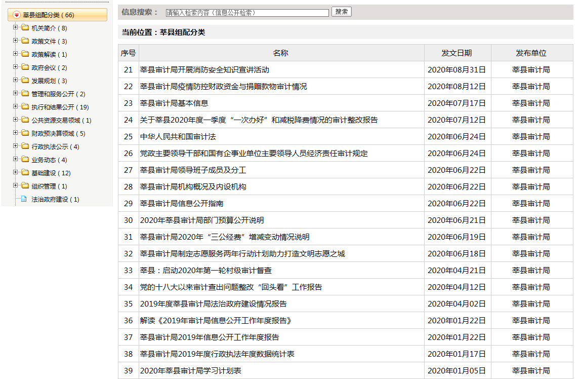Click the 发文日期 column header

[457, 53]
